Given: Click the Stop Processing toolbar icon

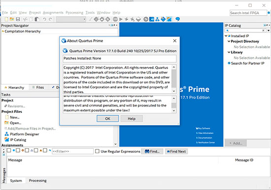Looking at the screenshot, I should 115,19.
